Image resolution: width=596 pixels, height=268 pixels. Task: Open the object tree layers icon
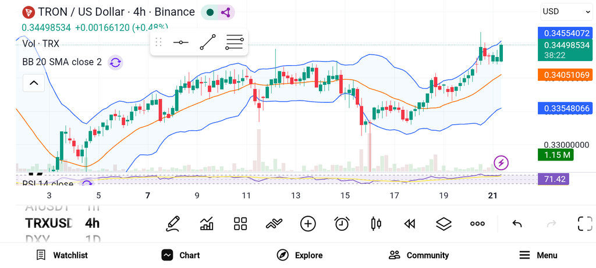[x=443, y=224]
